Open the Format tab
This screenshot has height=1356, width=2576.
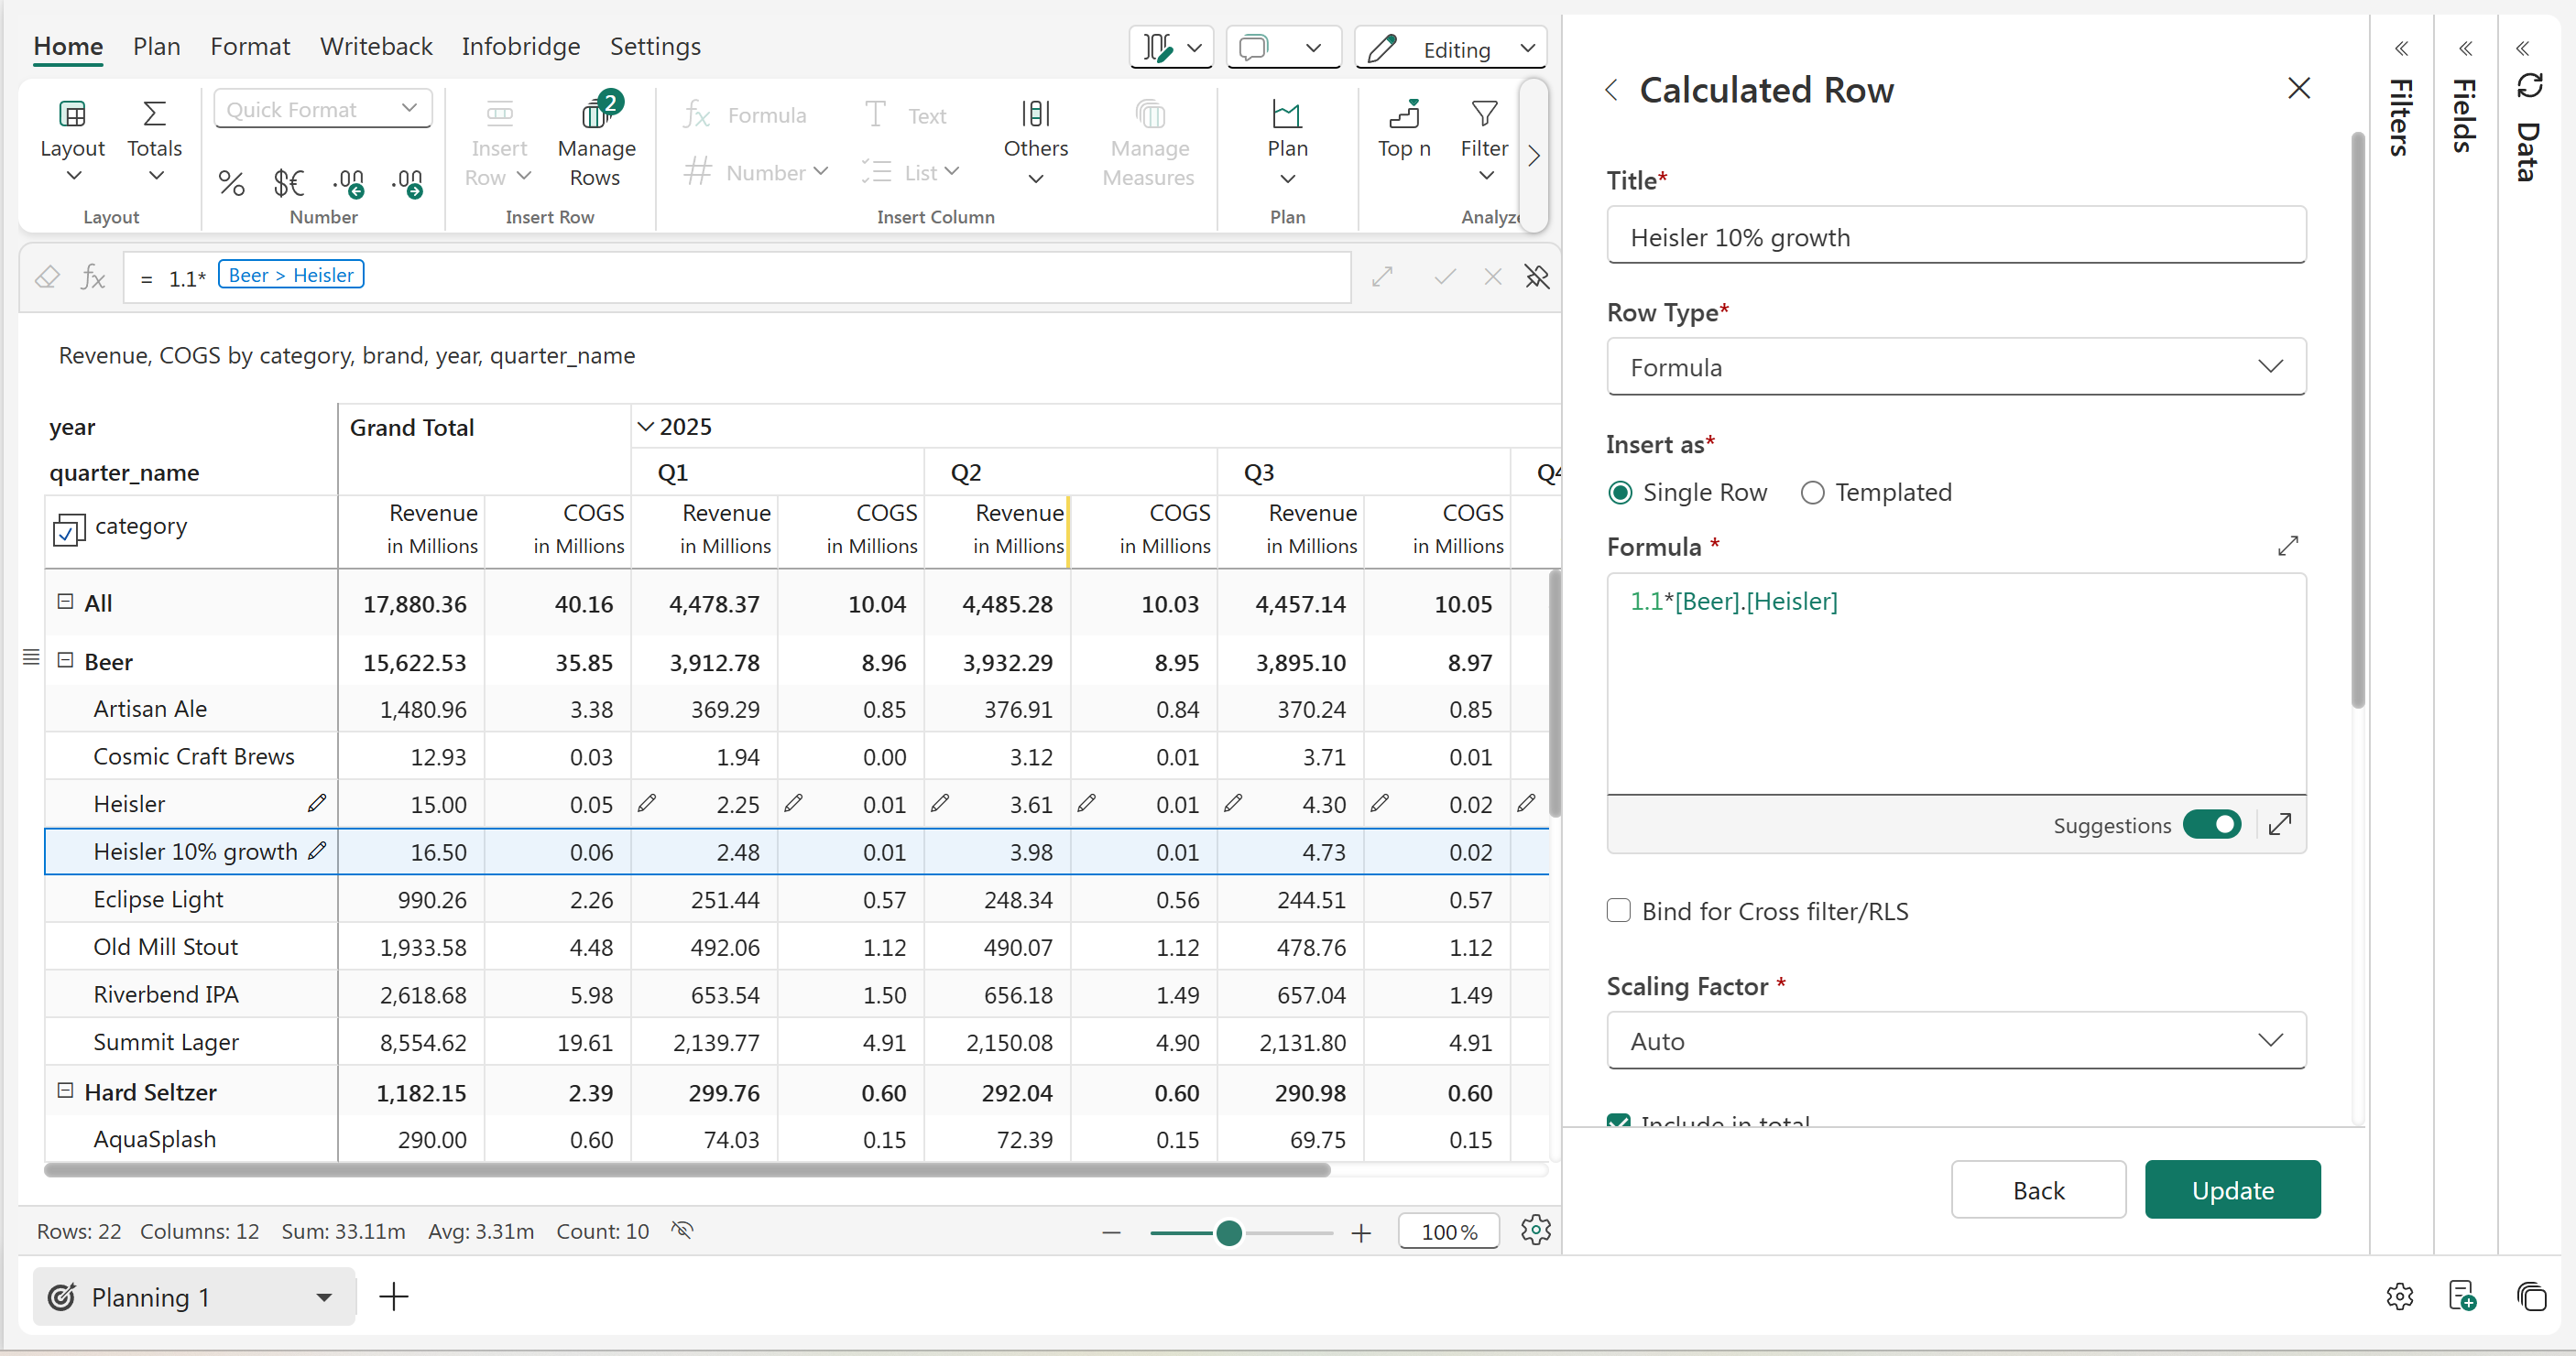[x=250, y=46]
